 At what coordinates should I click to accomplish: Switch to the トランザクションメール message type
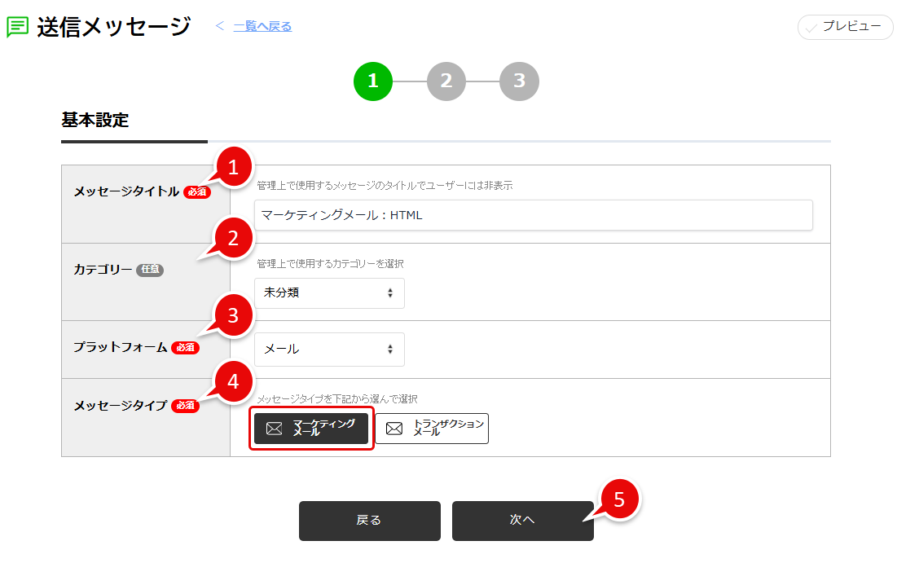(432, 428)
